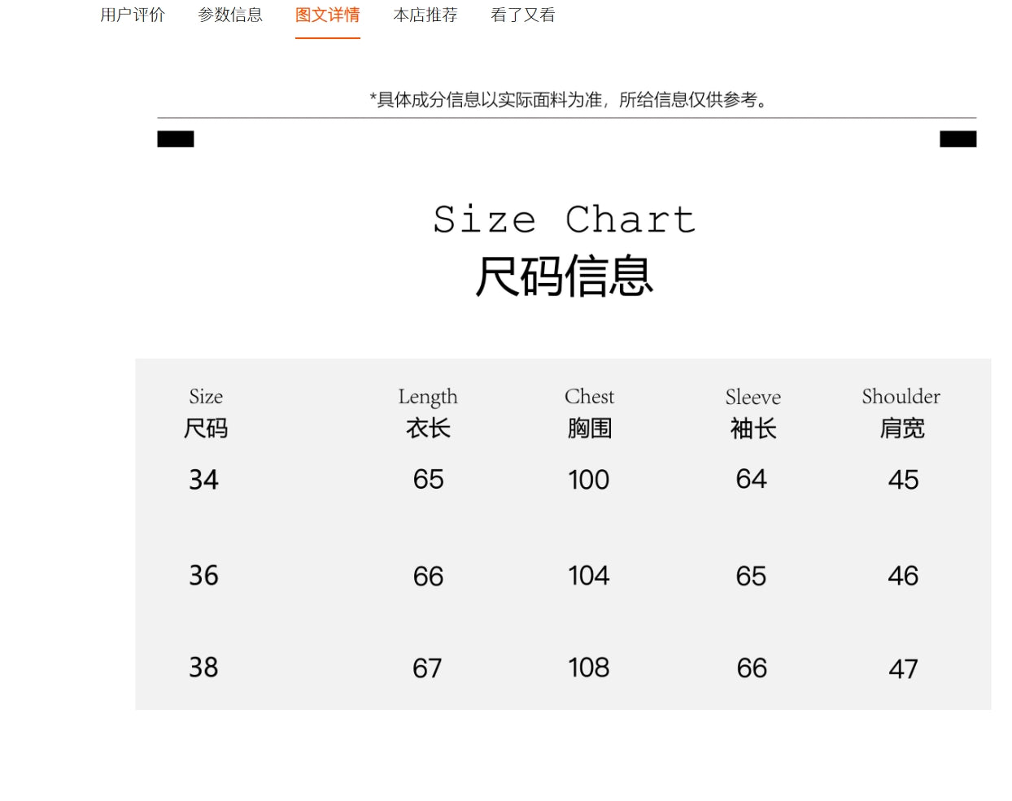
Task: Click the Size 尺码 column header
Action: 206,412
